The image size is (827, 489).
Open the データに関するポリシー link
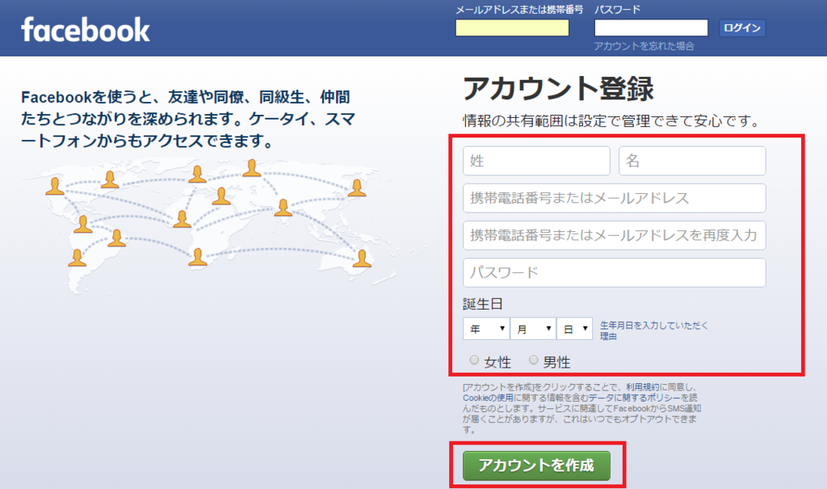(x=635, y=398)
